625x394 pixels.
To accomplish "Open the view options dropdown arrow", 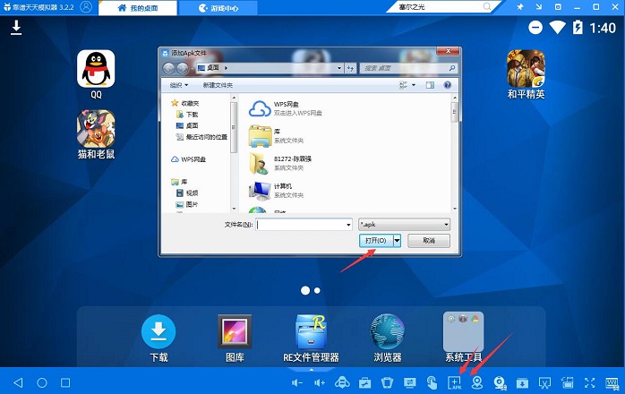I will tap(414, 85).
